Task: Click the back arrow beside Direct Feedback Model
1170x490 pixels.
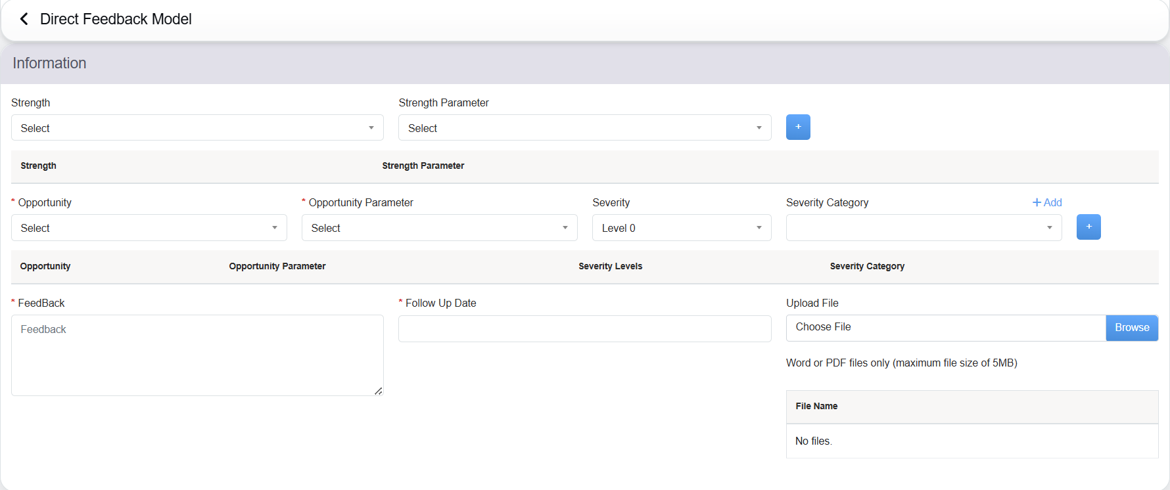Action: 24,19
